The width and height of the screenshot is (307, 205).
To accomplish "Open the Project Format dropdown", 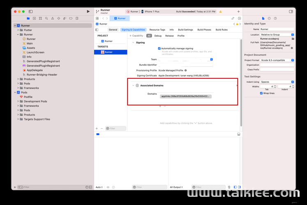I will click(x=277, y=60).
